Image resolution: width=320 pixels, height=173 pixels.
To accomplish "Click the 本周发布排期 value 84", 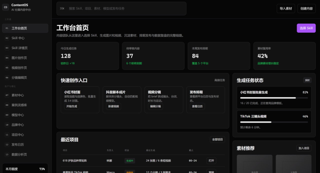I will tap(195, 56).
